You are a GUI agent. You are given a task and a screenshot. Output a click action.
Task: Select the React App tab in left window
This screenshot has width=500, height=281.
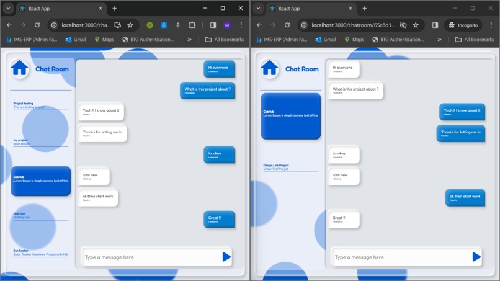pyautogui.click(x=61, y=9)
